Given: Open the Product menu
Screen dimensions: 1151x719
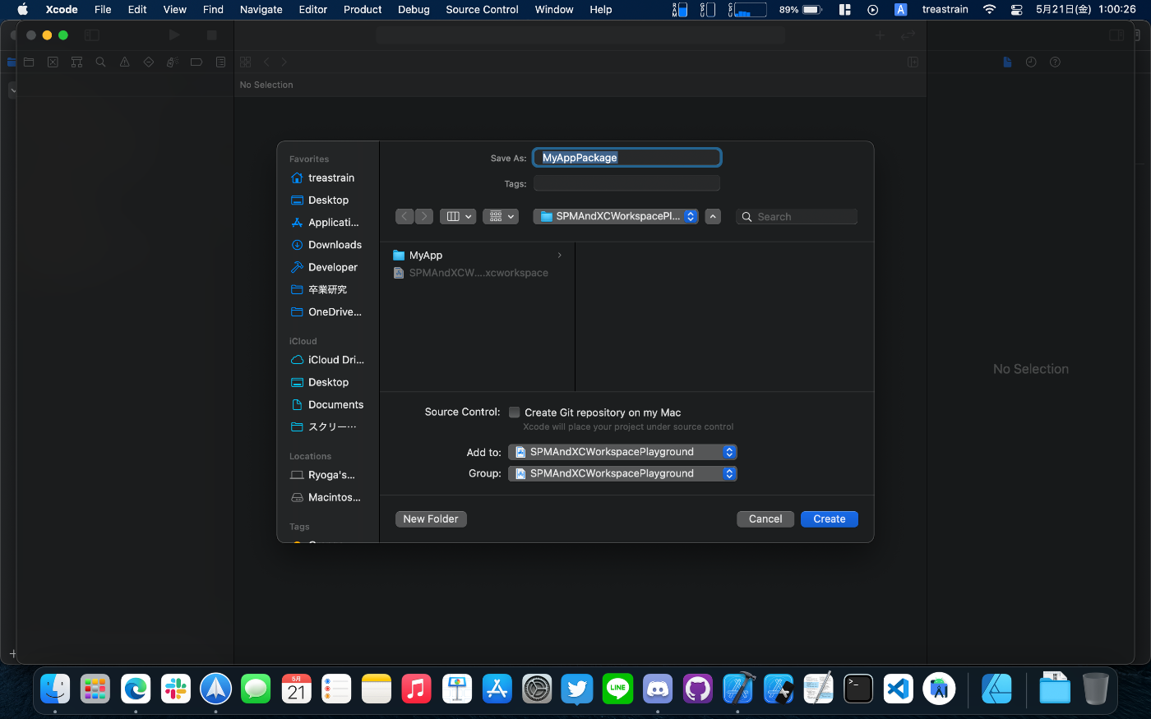Looking at the screenshot, I should tap(363, 10).
